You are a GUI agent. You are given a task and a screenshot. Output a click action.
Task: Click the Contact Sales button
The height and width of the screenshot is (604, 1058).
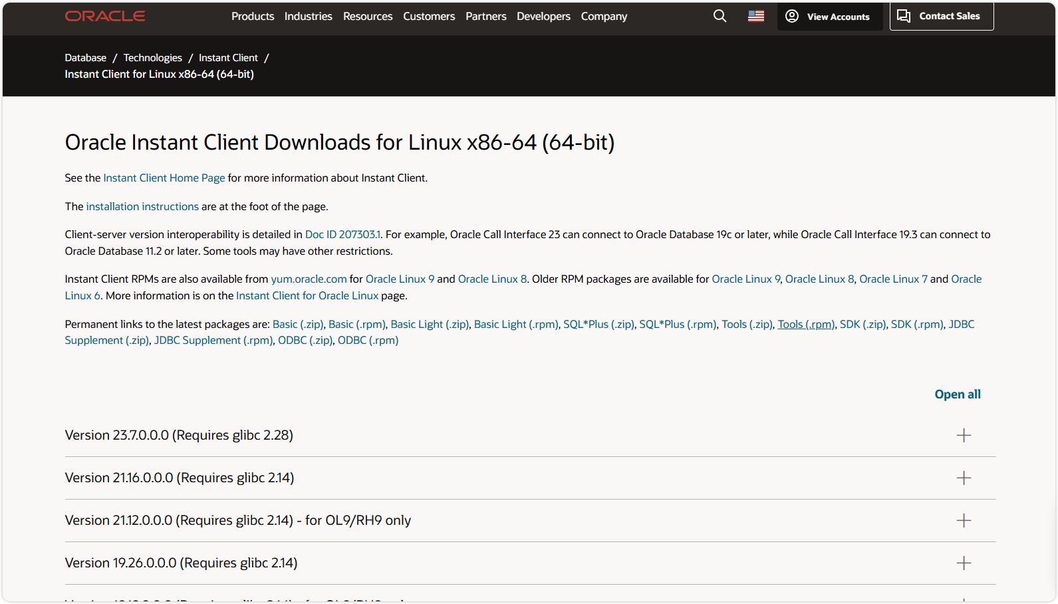[942, 16]
